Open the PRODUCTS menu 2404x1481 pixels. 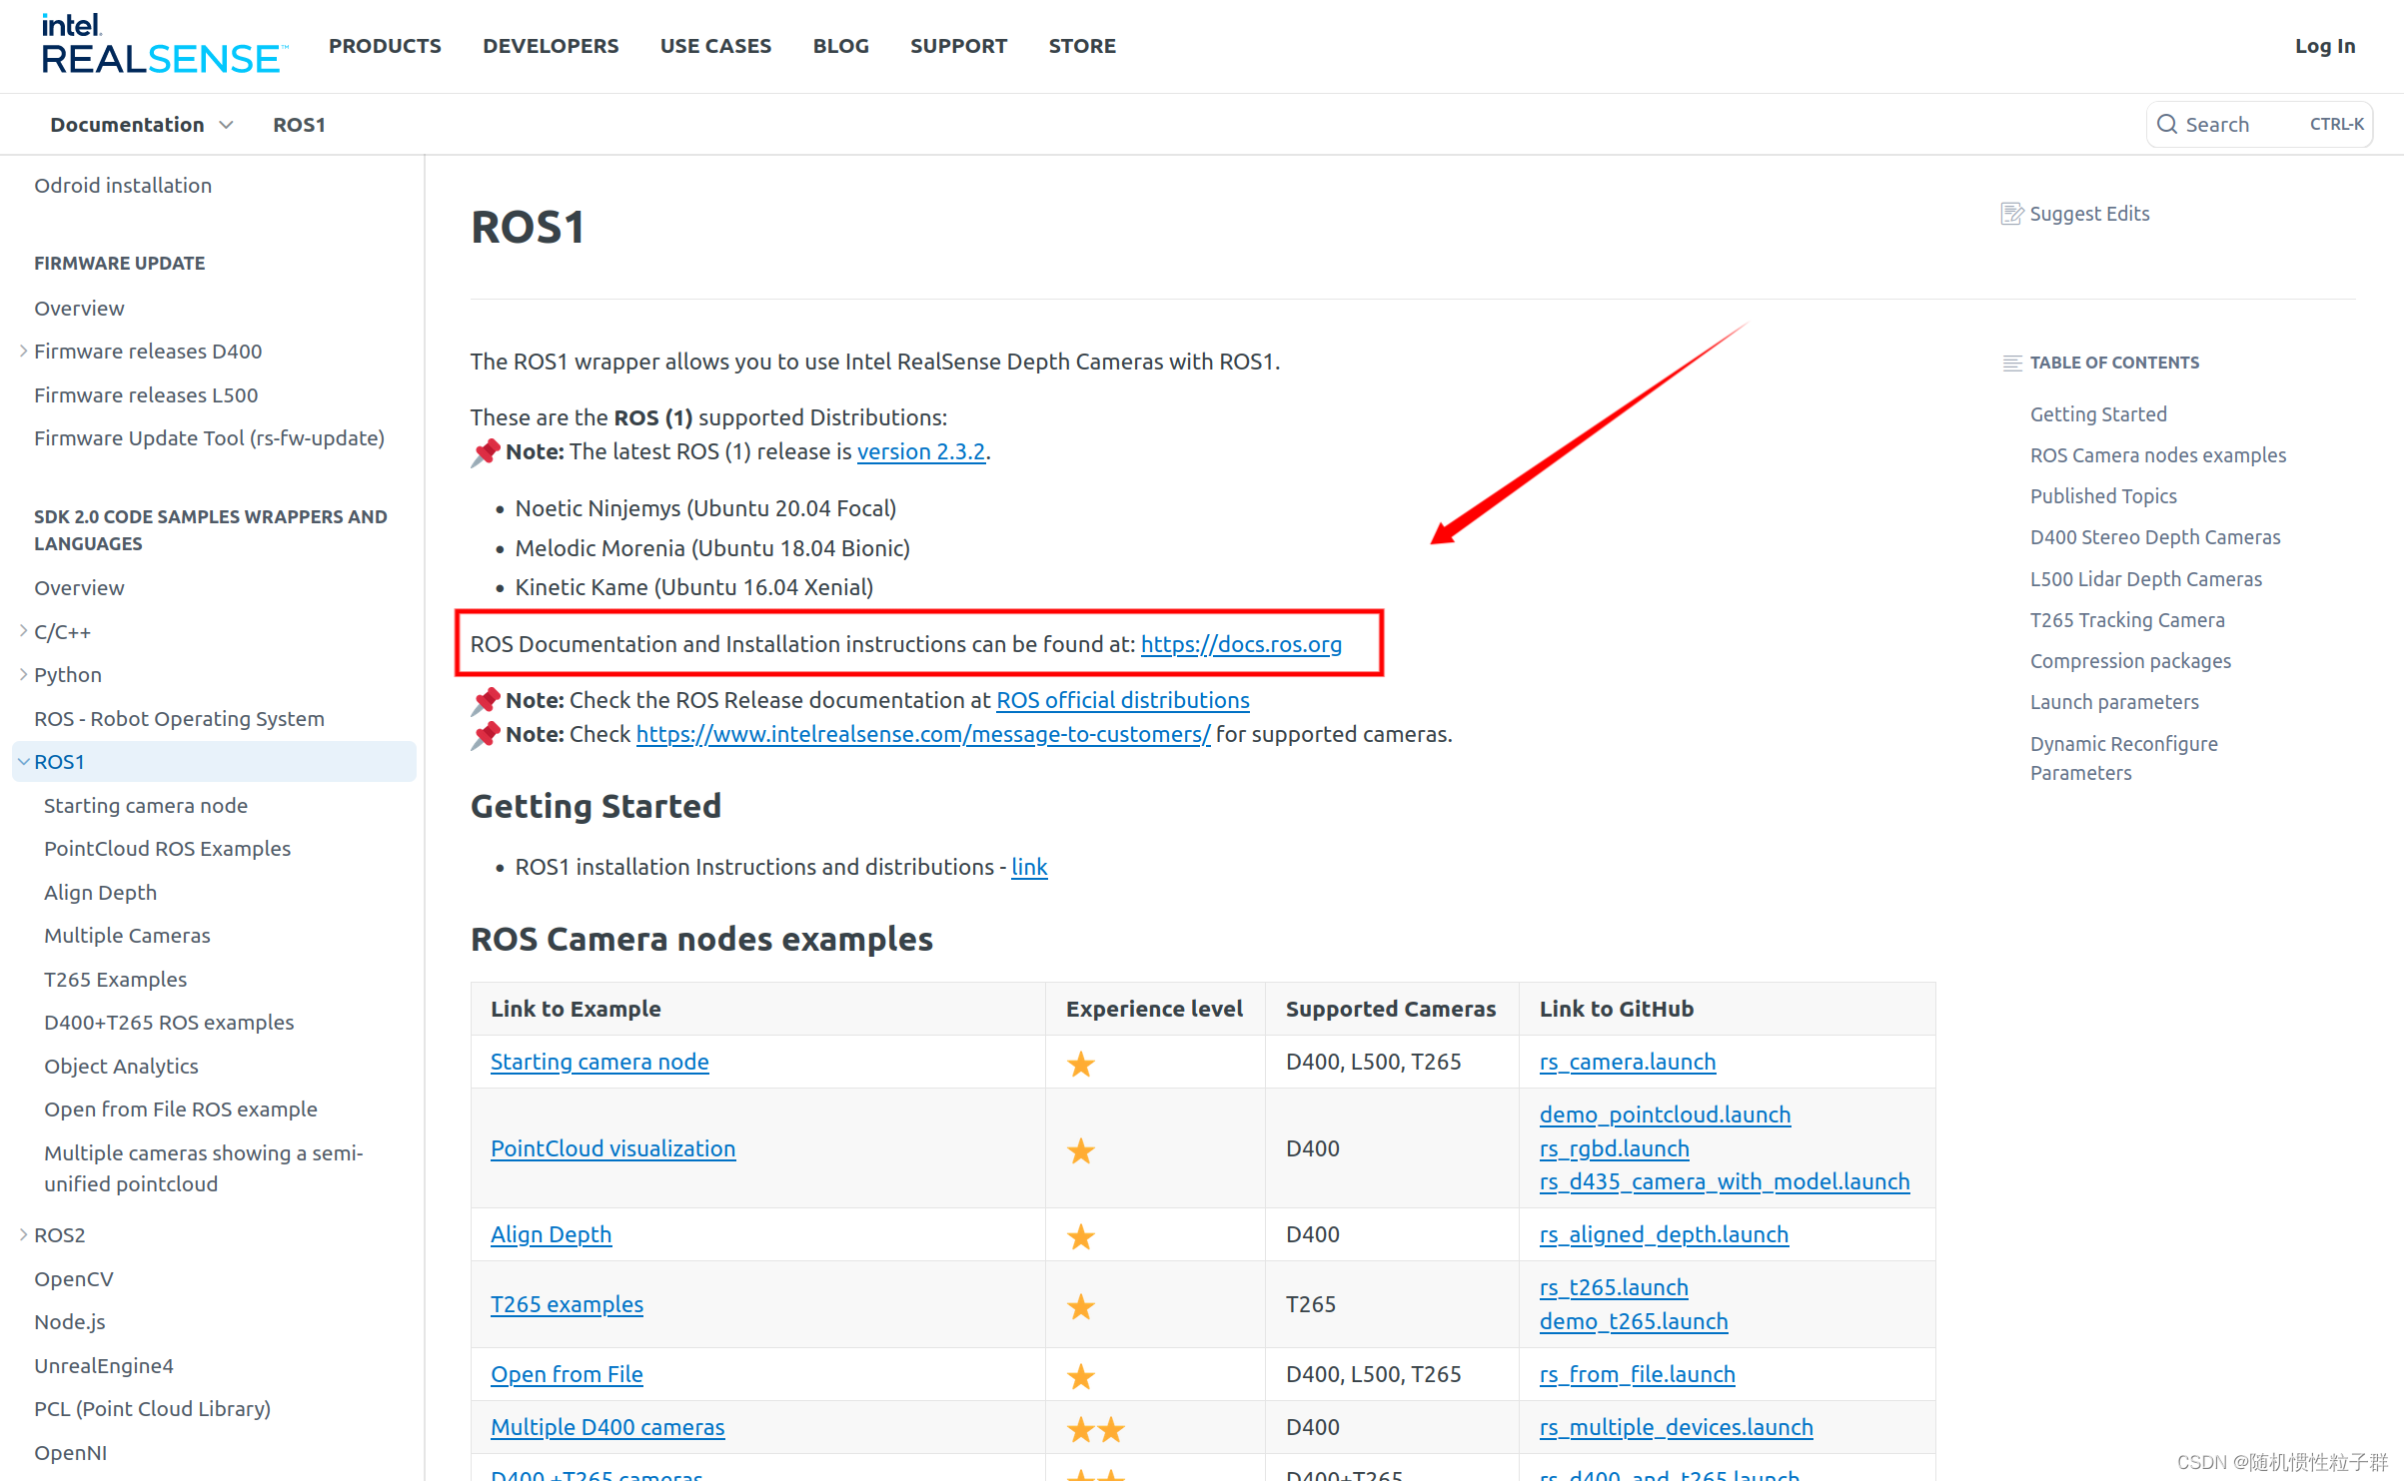[385, 46]
